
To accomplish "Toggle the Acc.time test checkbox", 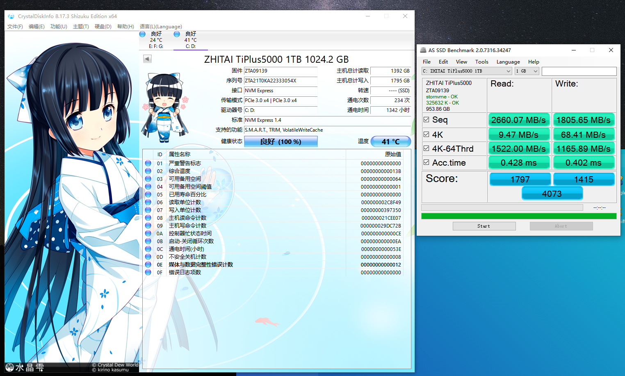I will [427, 162].
